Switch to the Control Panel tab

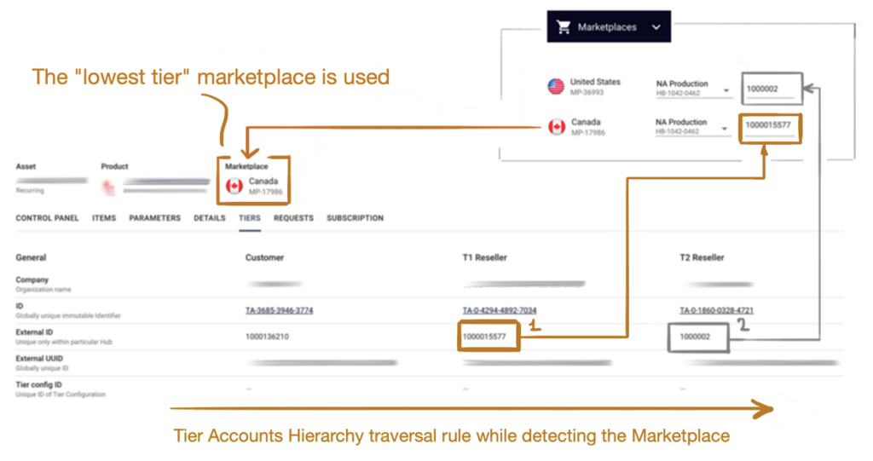click(48, 218)
